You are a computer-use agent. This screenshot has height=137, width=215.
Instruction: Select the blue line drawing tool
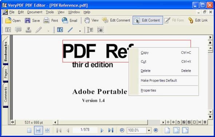(x=70, y=30)
